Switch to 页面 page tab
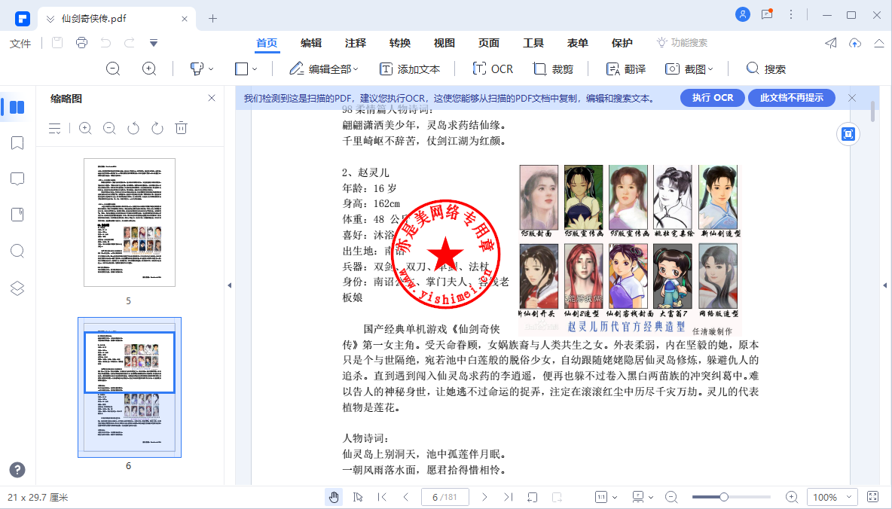 [489, 43]
